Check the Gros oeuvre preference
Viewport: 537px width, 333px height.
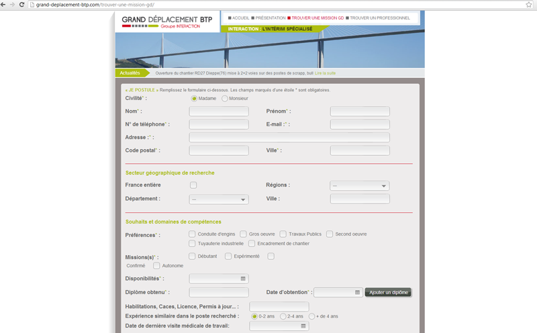pyautogui.click(x=243, y=234)
